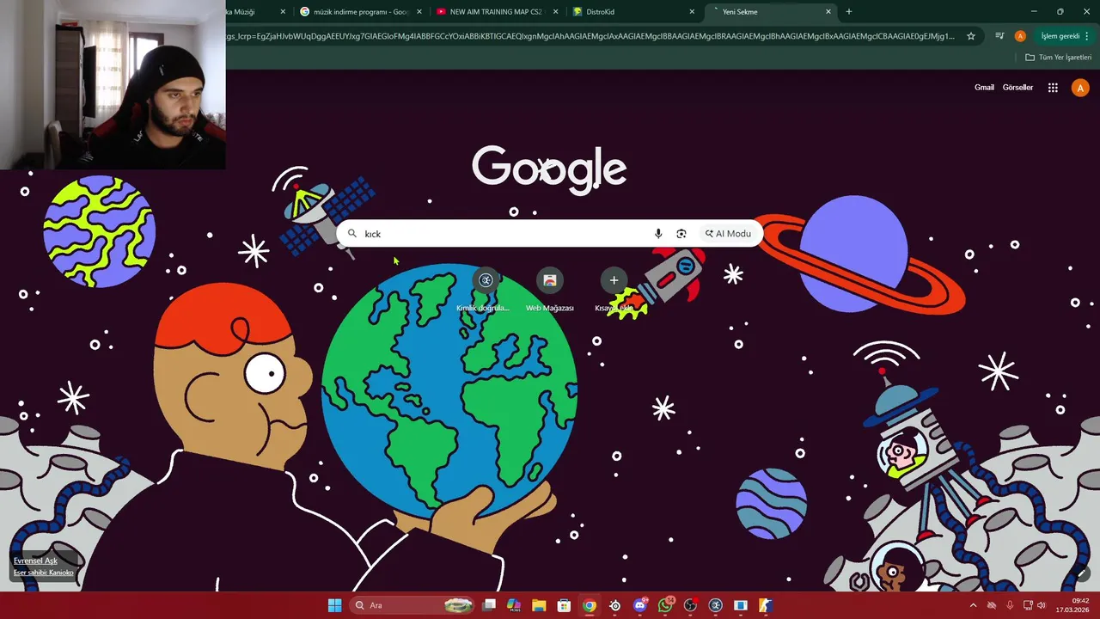Open Task View in the taskbar
Viewport: 1100px width, 619px height.
point(489,605)
